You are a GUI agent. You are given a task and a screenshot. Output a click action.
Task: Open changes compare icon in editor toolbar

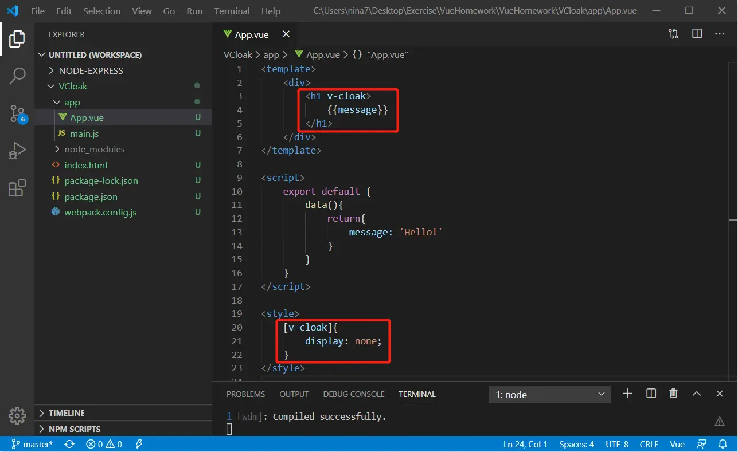pyautogui.click(x=673, y=34)
